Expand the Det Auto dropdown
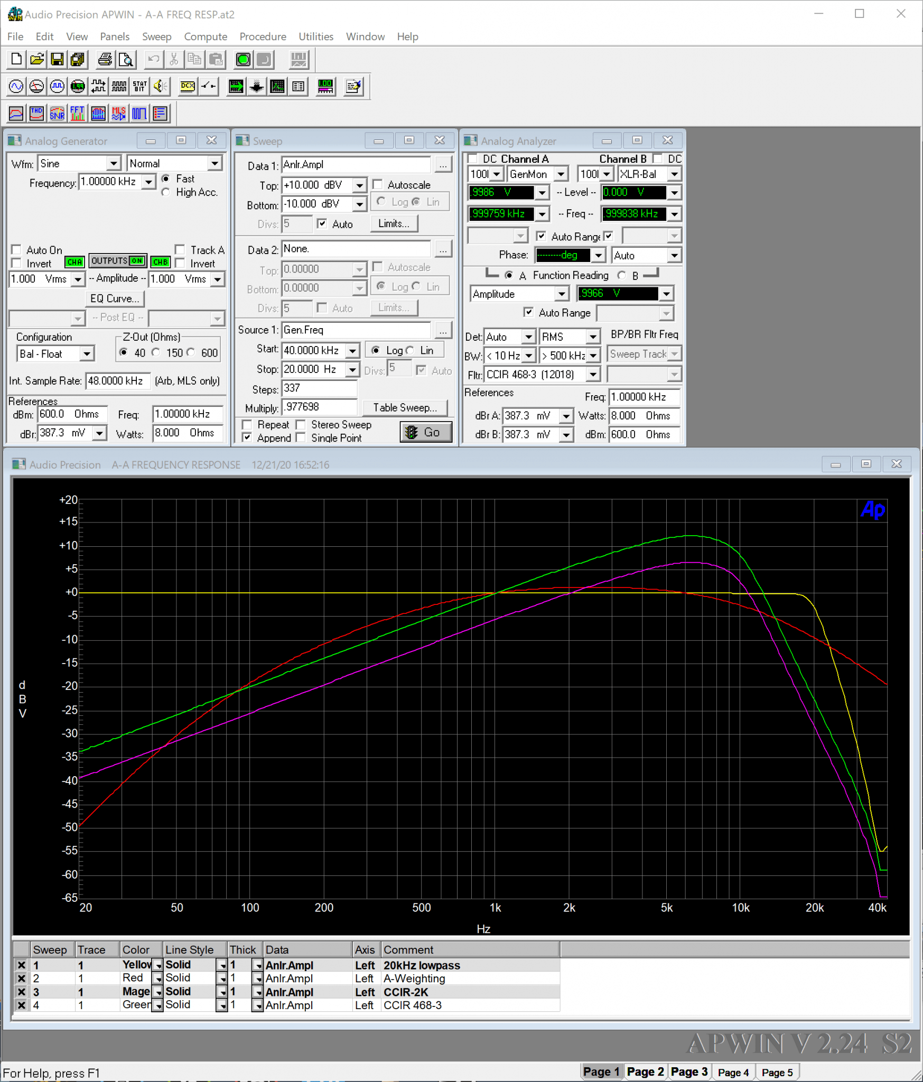Image resolution: width=923 pixels, height=1082 pixels. click(528, 337)
